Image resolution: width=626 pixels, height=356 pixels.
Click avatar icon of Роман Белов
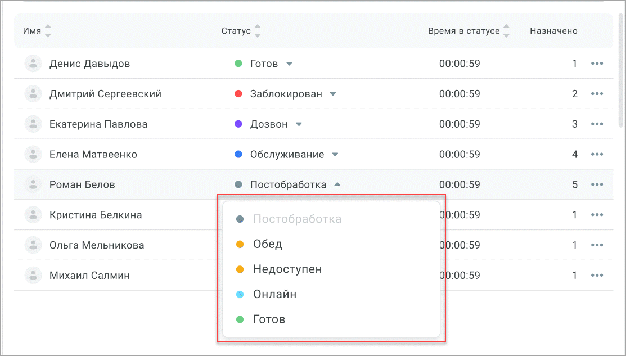click(x=33, y=184)
